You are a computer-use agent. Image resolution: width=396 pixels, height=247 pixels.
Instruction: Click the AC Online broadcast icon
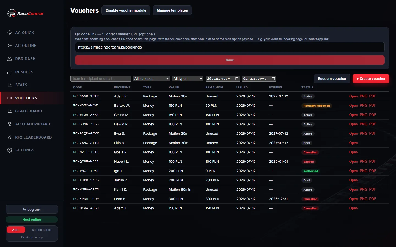[x=10, y=46]
